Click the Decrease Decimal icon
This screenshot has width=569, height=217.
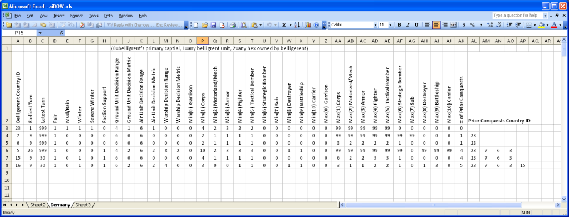click(x=499, y=25)
